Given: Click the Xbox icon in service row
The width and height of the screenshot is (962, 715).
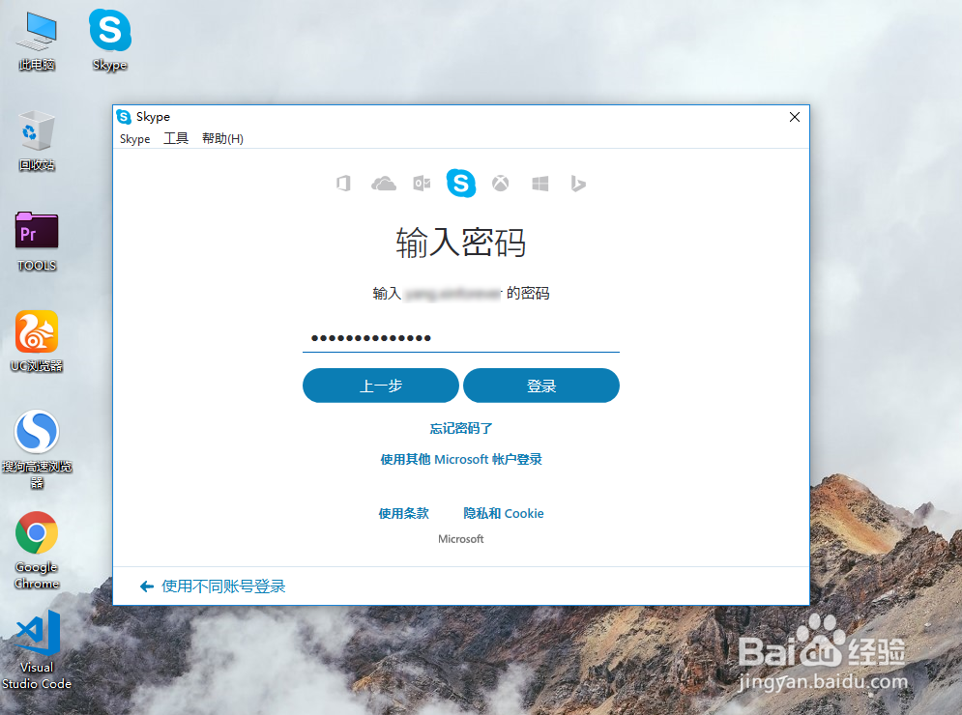Looking at the screenshot, I should click(x=501, y=184).
